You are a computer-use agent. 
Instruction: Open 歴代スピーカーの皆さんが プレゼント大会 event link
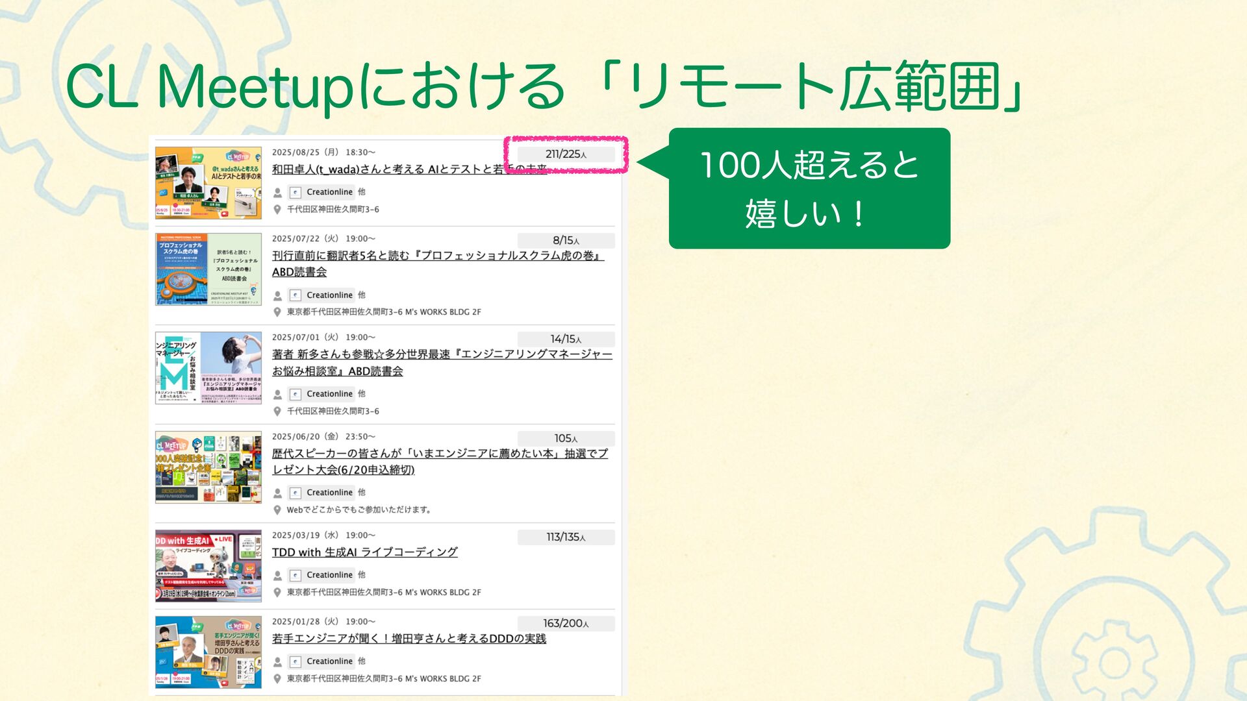(440, 461)
